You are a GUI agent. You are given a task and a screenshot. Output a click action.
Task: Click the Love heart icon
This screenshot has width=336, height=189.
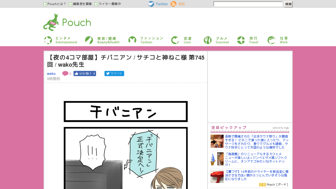tap(175, 40)
